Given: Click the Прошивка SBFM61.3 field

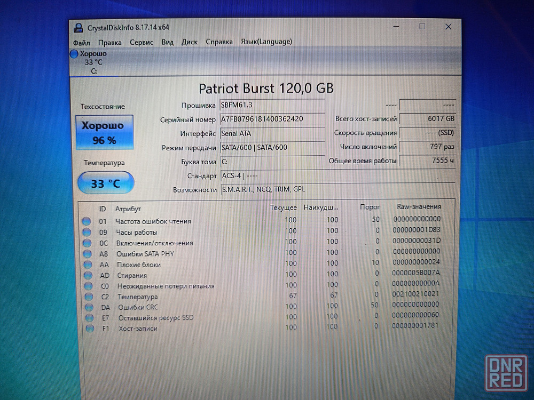Looking at the screenshot, I should 271,105.
